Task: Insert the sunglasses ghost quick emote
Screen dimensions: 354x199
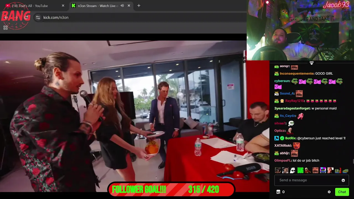Action: [293, 170]
